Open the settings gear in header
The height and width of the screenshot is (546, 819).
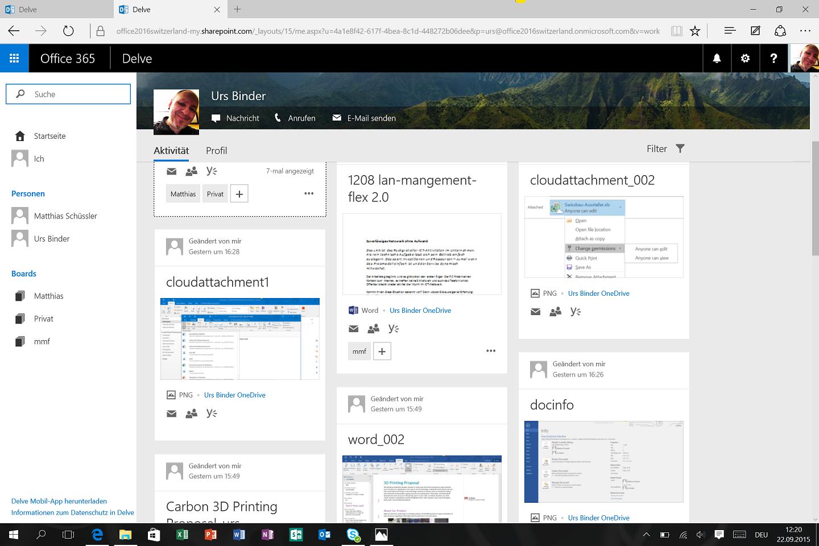745,58
